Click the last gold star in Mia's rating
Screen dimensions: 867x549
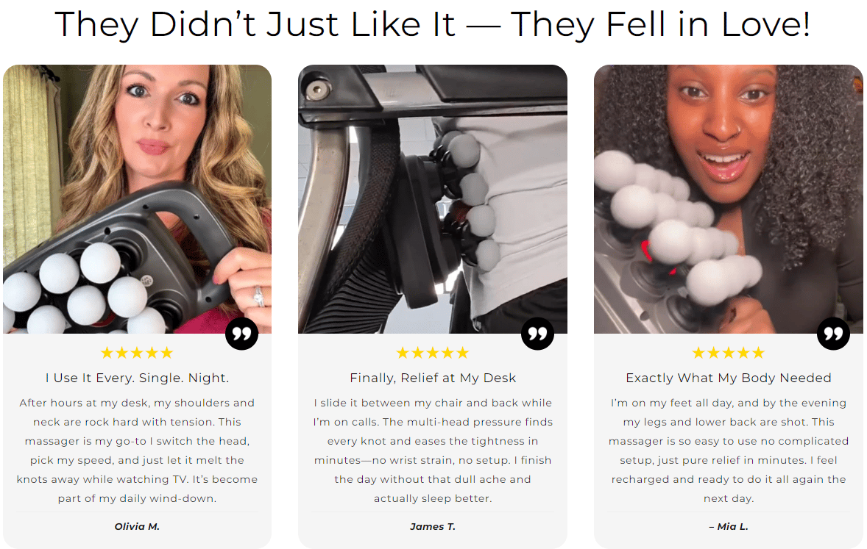(759, 353)
